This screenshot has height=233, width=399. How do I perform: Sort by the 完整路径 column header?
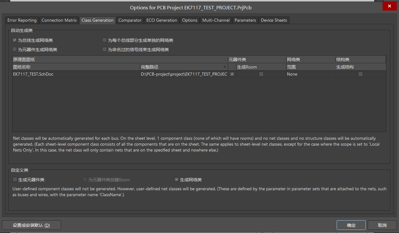pos(184,67)
